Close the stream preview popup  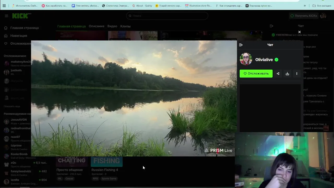pyautogui.click(x=300, y=32)
